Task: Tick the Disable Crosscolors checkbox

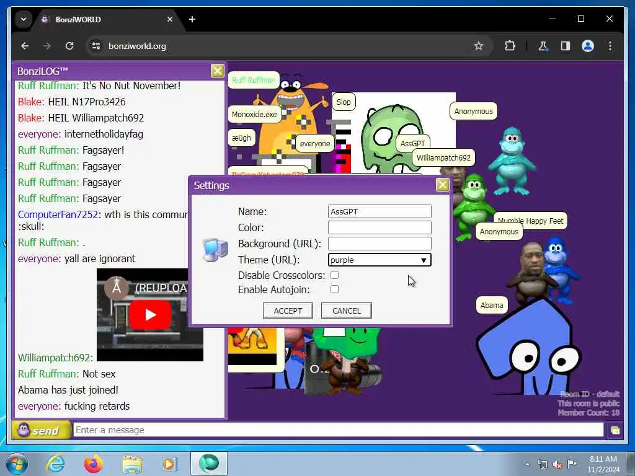Action: tap(334, 275)
